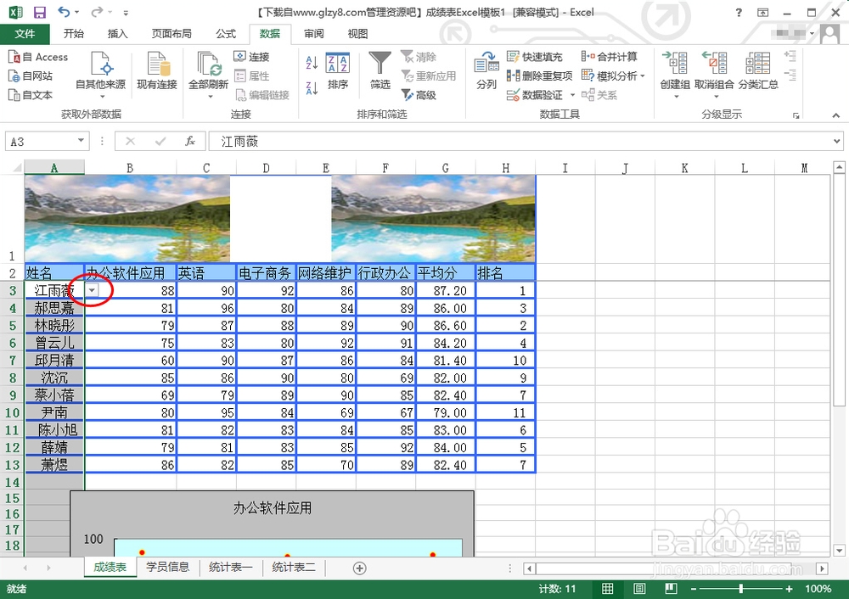Screen dimensions: 849x599
Task: Click Subtotal (分类汇总)
Action: click(x=758, y=71)
